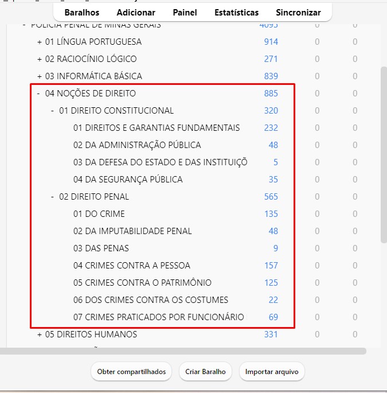Expand the 03 INFORMÁTICA BÁSICA deck
Viewport: 387px width, 393px height.
[40, 76]
